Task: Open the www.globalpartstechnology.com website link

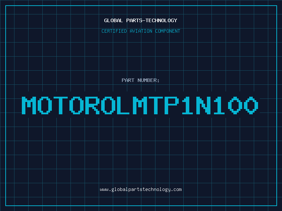Action: tap(141, 190)
